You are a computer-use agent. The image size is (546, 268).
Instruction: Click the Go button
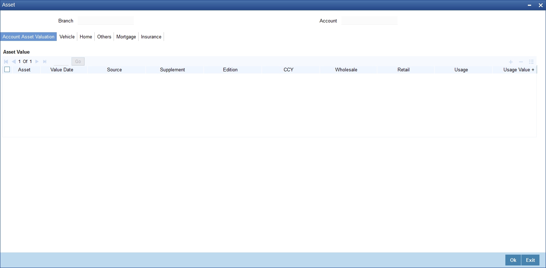(78, 62)
